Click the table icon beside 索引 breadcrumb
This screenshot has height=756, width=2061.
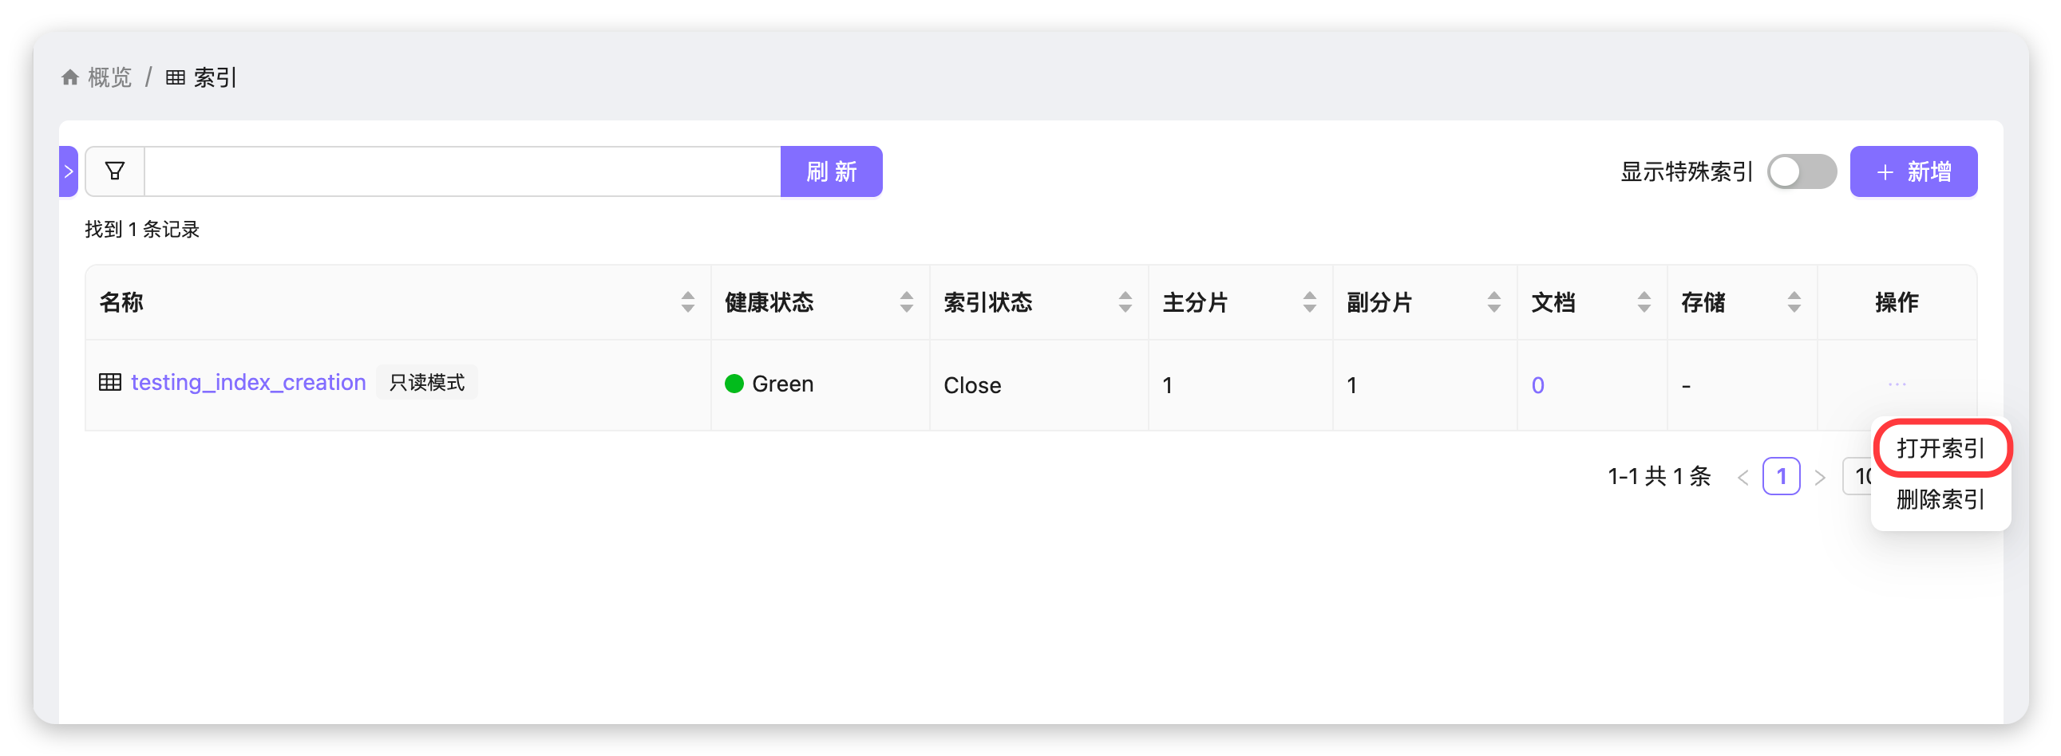tap(176, 77)
